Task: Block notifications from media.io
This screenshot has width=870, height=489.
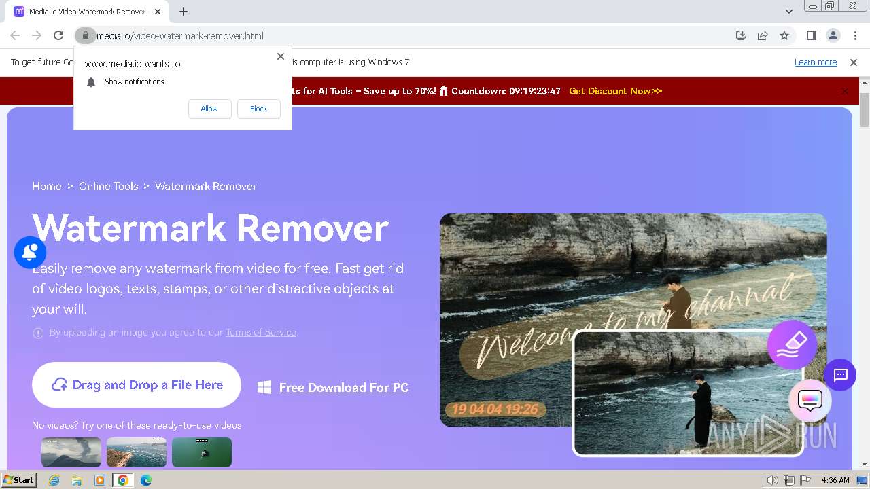Action: [258, 109]
